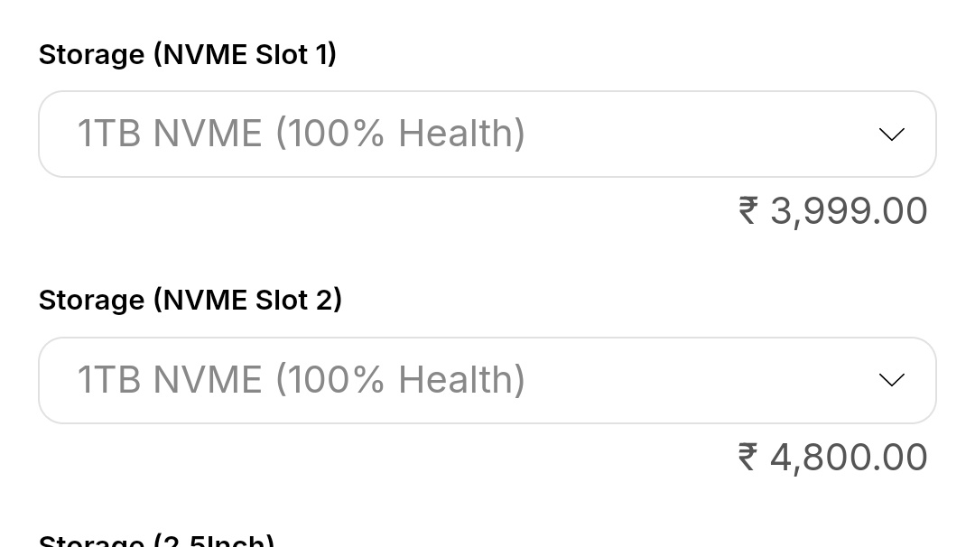
Task: Click the ₹ 3,999.00 price for Slot 1
Action: click(x=832, y=210)
